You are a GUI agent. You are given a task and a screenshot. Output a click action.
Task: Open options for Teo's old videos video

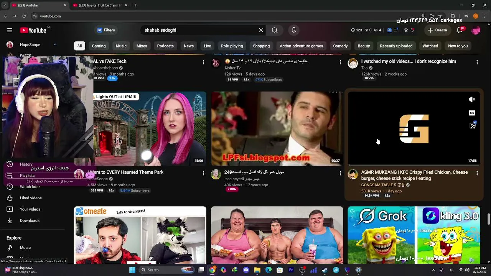point(477,62)
